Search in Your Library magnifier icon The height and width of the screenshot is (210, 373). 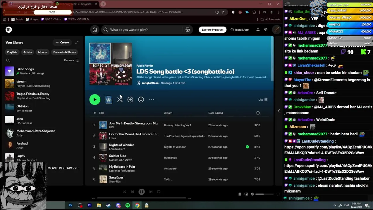8,60
